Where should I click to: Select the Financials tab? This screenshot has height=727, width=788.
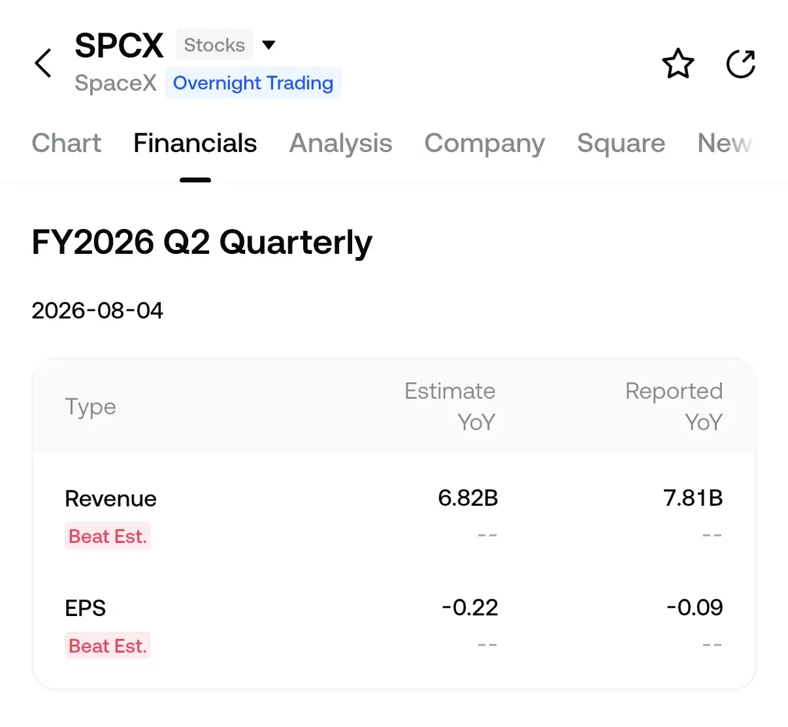click(x=195, y=143)
